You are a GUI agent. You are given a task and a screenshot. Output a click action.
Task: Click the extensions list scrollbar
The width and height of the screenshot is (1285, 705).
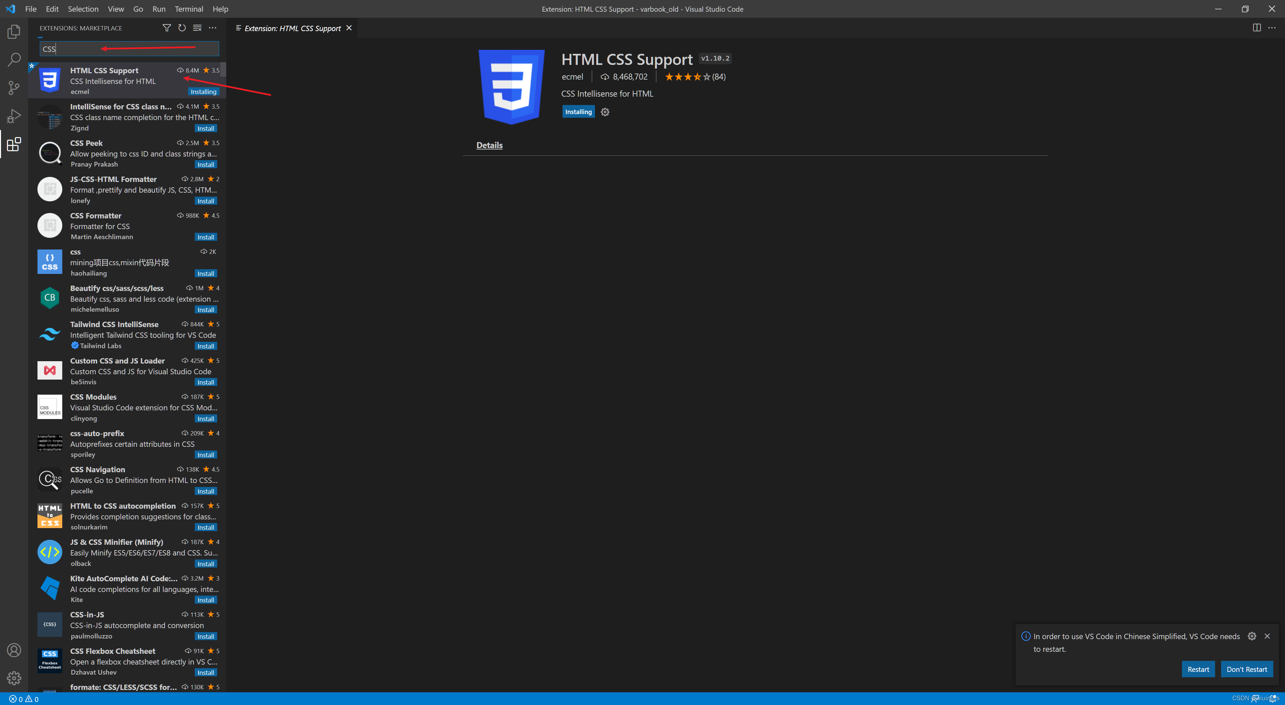click(223, 70)
